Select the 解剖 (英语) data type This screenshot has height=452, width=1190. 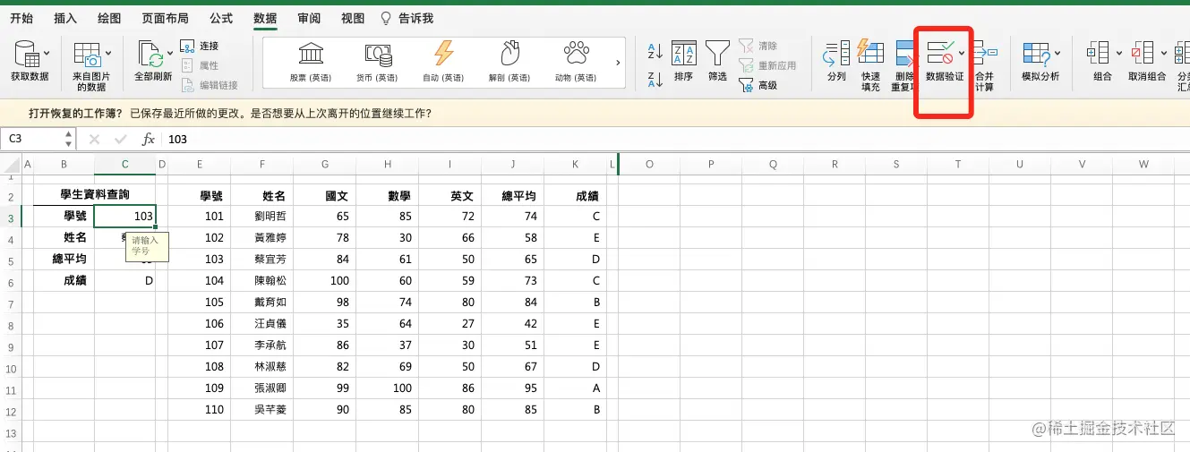(x=509, y=61)
